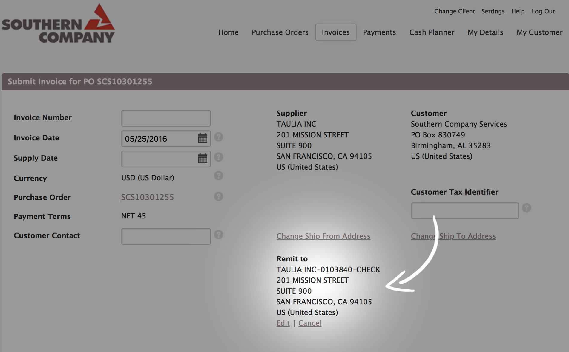Open the My Customer tab
The image size is (569, 352).
539,32
